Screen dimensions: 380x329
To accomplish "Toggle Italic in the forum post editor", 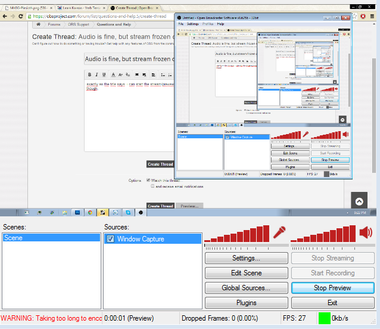I will coord(96,75).
